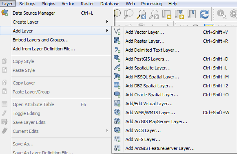The image size is (237, 154).
Task: Expand the Create Layer submenu arrow
Action: click(x=107, y=22)
